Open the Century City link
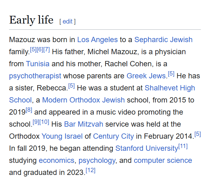The image size is (204, 187). click(x=113, y=136)
